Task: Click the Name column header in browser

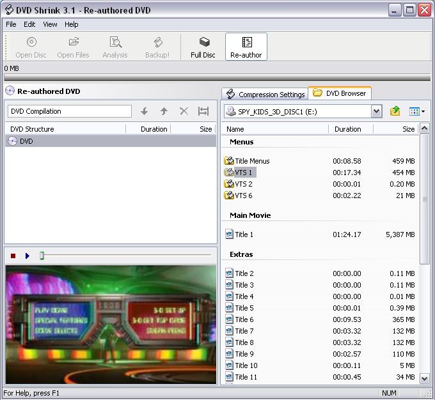Action: pyautogui.click(x=275, y=129)
